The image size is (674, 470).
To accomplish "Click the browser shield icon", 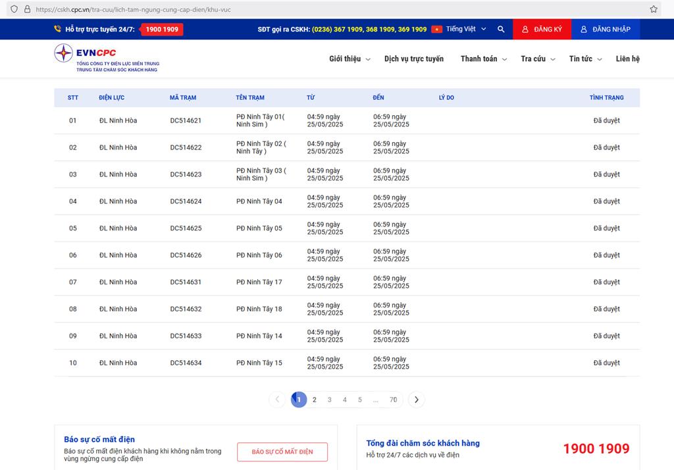I will pyautogui.click(x=14, y=9).
